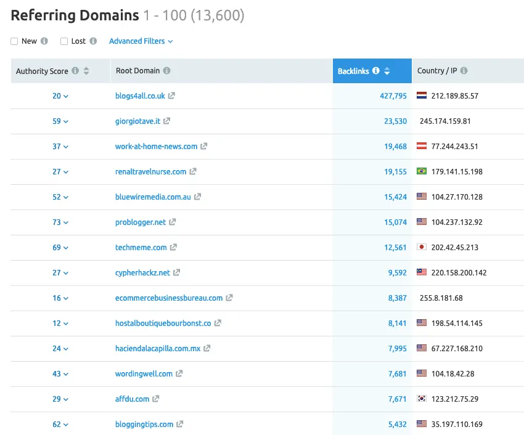Open 9,592 backlinks count link
The height and width of the screenshot is (435, 524).
point(398,273)
